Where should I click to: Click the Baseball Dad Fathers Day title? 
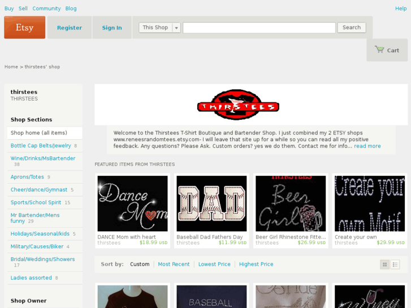(210, 237)
